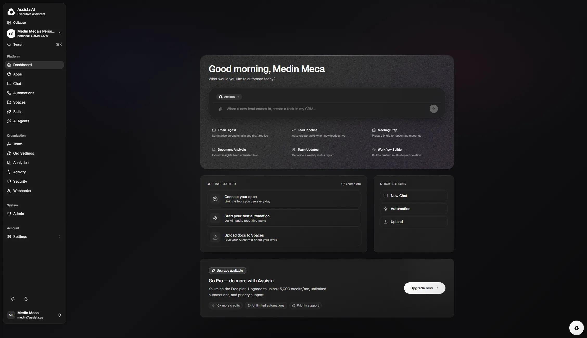The height and width of the screenshot is (338, 587).
Task: Expand the Medin Meca's Personal workspace switcher
Action: click(34, 34)
